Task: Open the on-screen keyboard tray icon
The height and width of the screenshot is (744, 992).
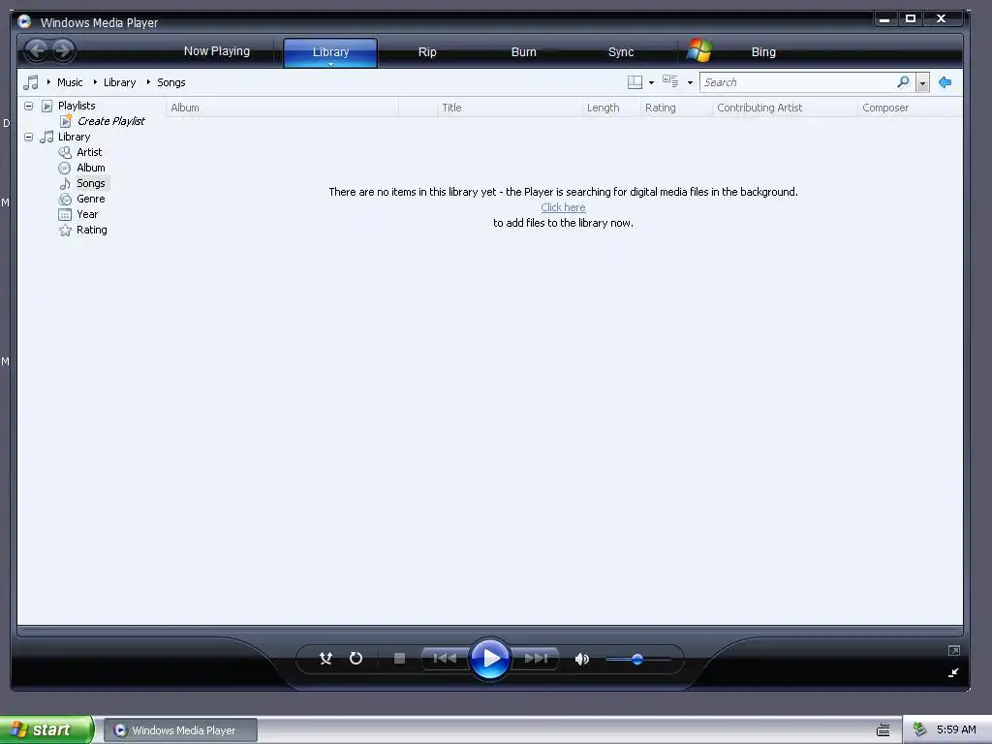Action: 883,730
